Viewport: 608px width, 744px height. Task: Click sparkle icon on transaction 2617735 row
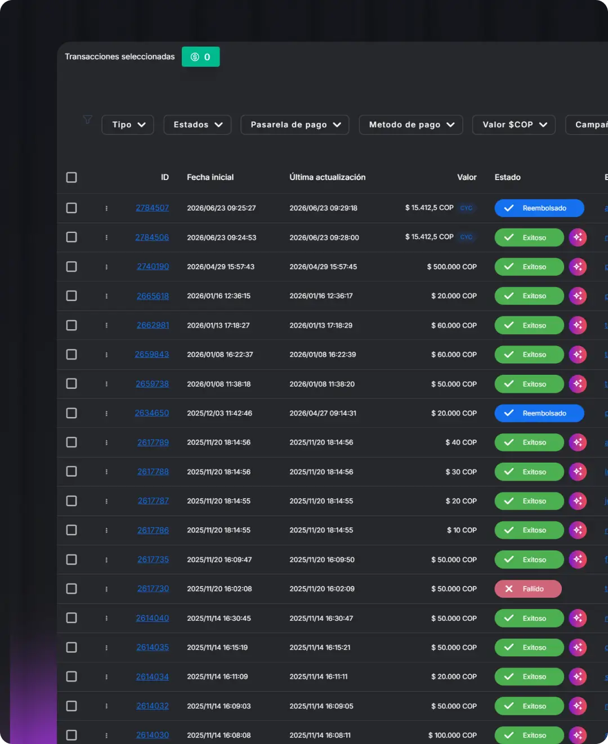coord(578,559)
